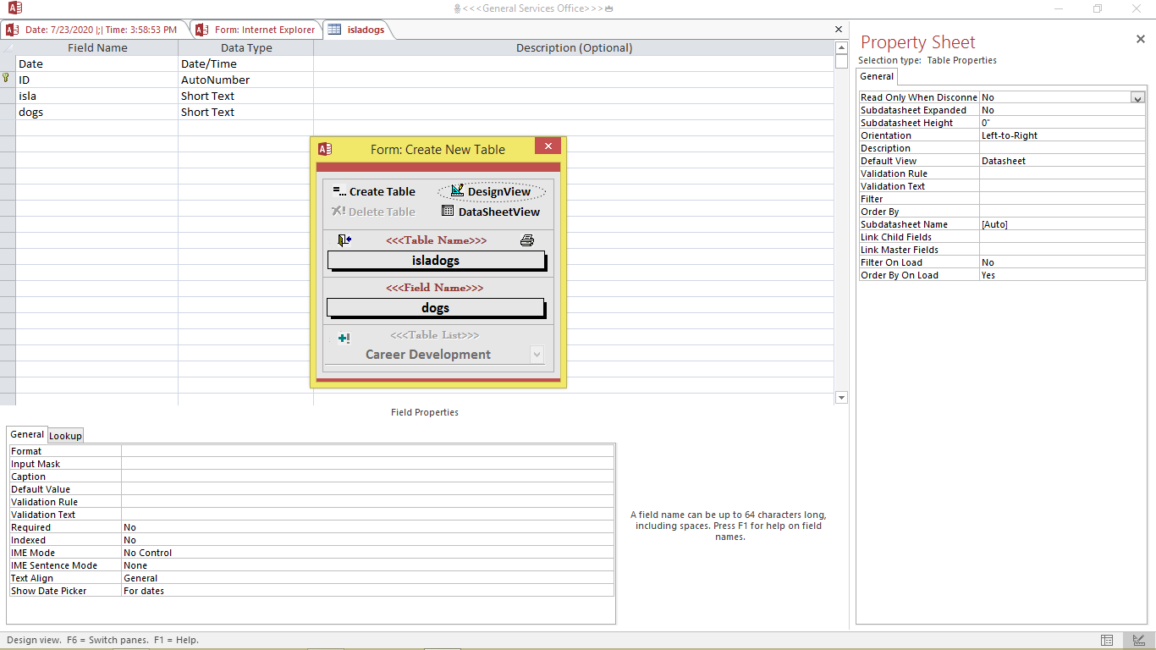Click the Text Align value General
The width and height of the screenshot is (1156, 650).
(368, 578)
